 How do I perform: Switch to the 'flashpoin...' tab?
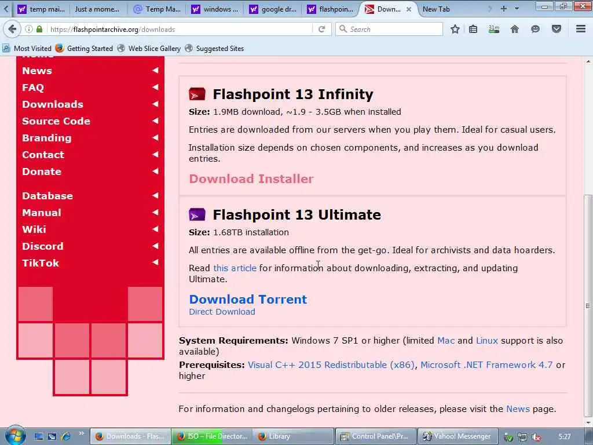tap(331, 9)
